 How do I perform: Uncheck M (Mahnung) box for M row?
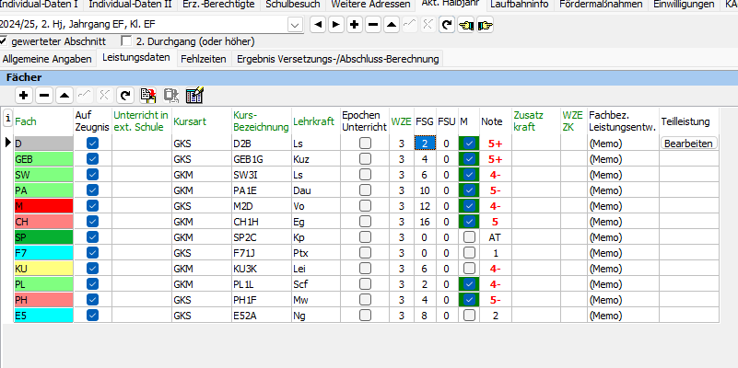[469, 206]
